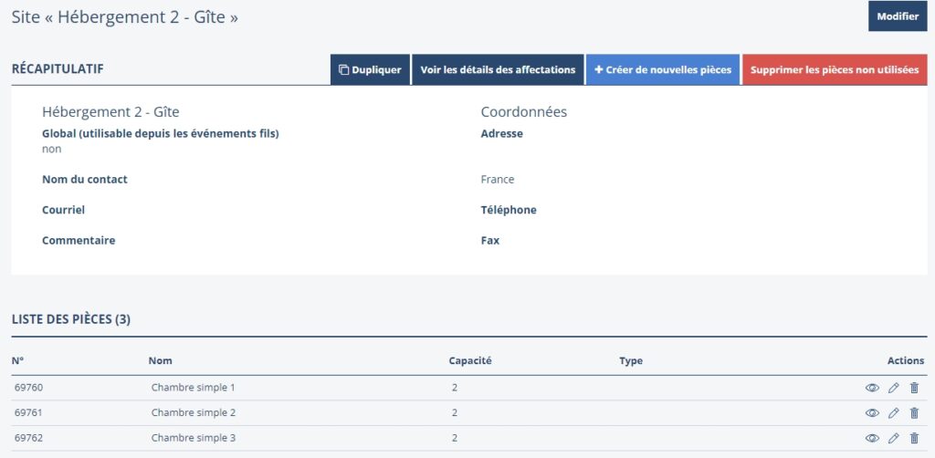View details of Chambre simple 1
The height and width of the screenshot is (458, 935).
pos(872,388)
